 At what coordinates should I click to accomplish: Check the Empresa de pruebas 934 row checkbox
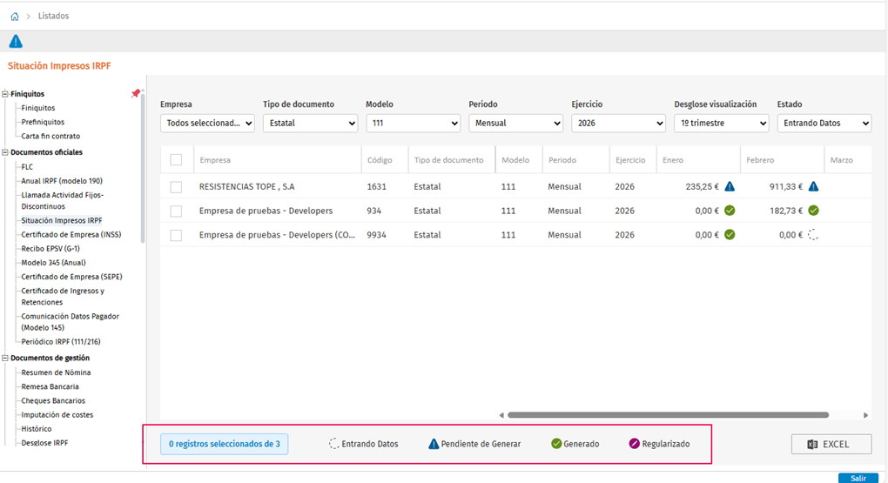pyautogui.click(x=176, y=211)
